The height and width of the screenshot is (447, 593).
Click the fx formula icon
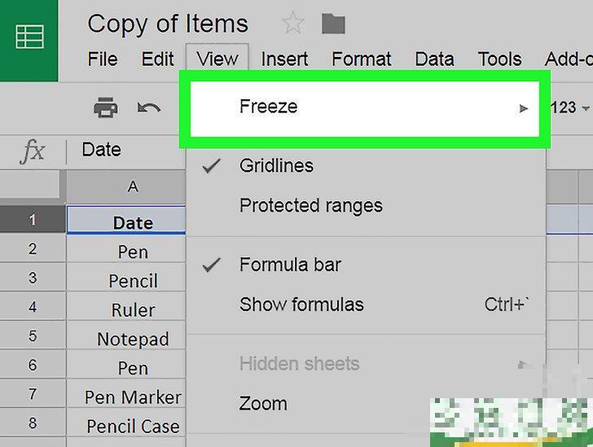pyautogui.click(x=33, y=151)
